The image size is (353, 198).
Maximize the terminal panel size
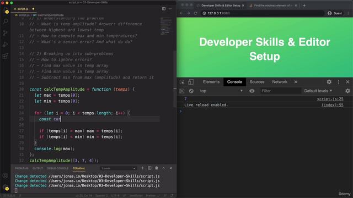coord(164,168)
